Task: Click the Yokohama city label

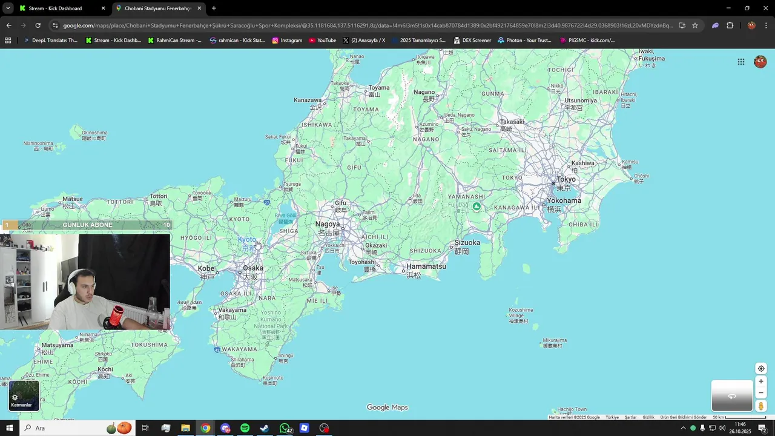Action: click(564, 200)
